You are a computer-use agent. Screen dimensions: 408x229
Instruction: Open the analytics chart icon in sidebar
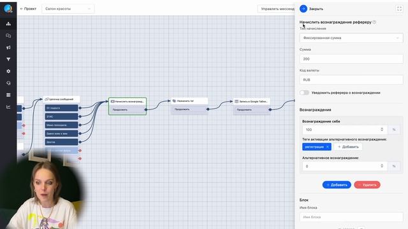click(8, 107)
